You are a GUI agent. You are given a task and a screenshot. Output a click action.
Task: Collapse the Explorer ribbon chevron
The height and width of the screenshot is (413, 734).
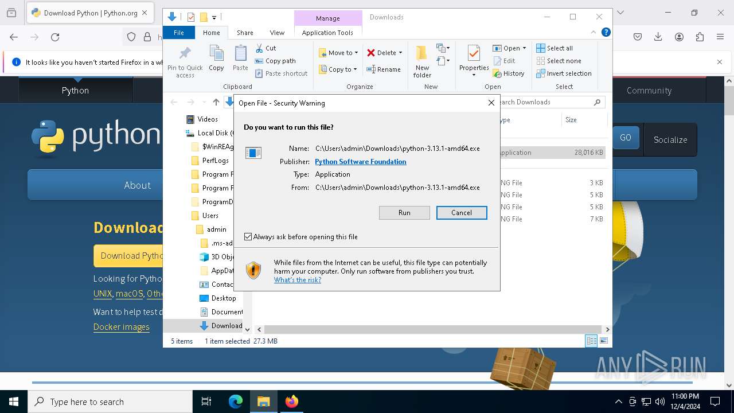click(594, 33)
